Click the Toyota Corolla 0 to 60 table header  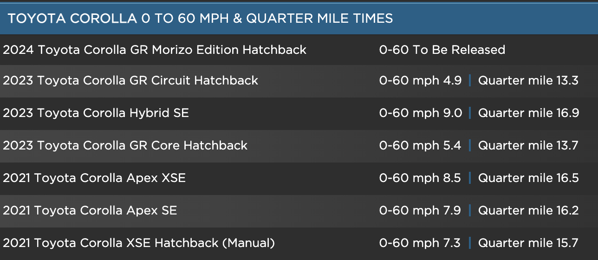pos(201,19)
